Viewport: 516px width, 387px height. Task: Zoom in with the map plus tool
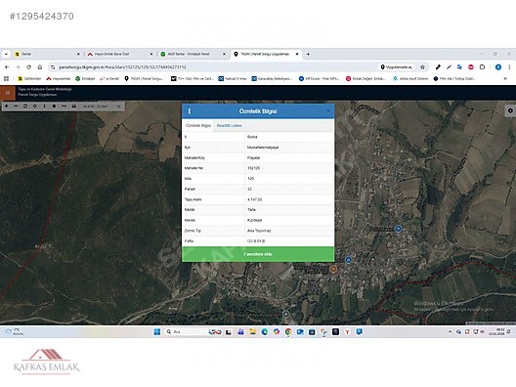pos(6,106)
